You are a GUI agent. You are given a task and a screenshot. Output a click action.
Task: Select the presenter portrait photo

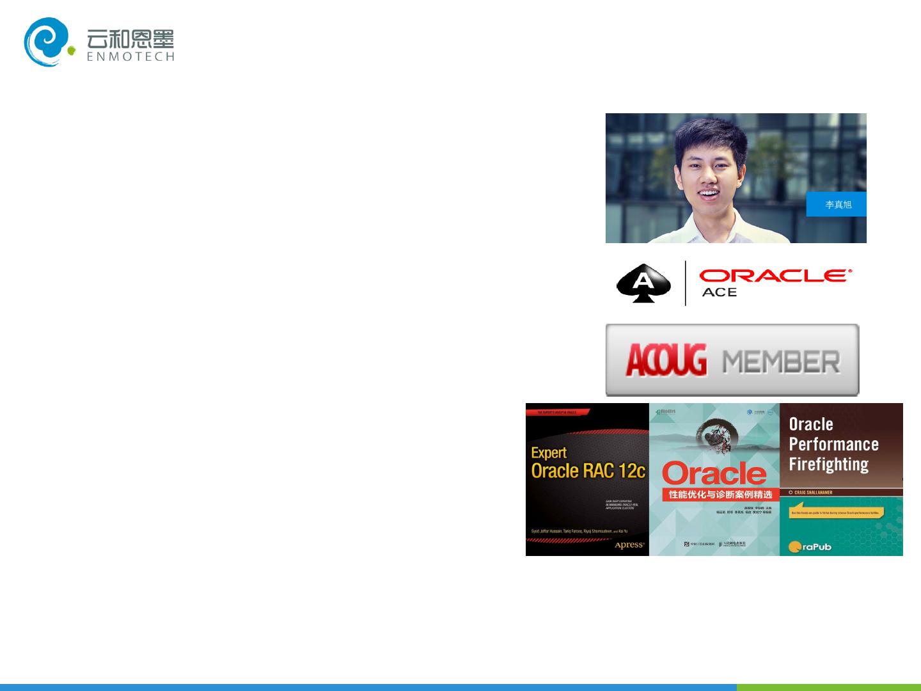tap(736, 178)
